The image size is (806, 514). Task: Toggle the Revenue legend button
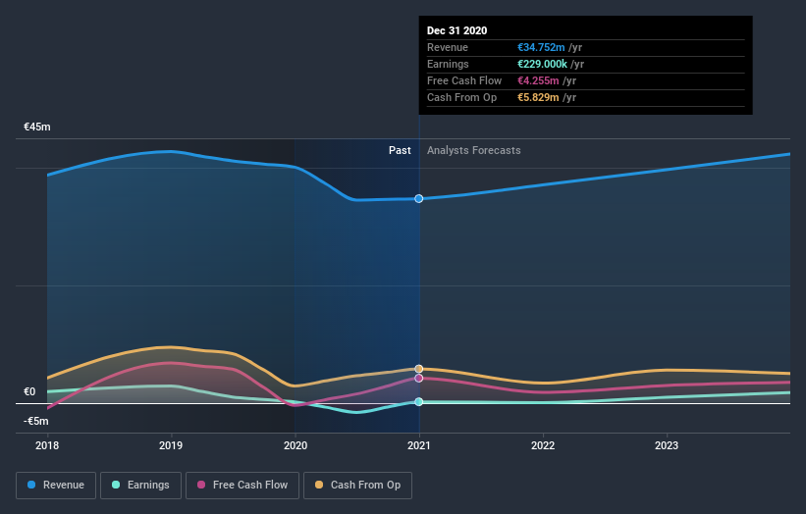point(56,486)
